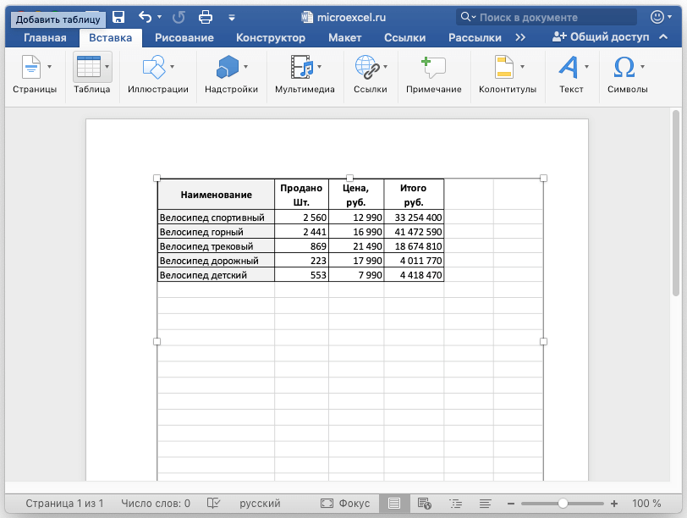687x518 pixels.
Task: Click the zoom slider handle
Action: 563,504
